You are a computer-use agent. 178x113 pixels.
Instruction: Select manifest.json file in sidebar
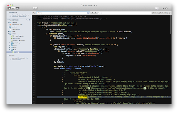[16, 29]
